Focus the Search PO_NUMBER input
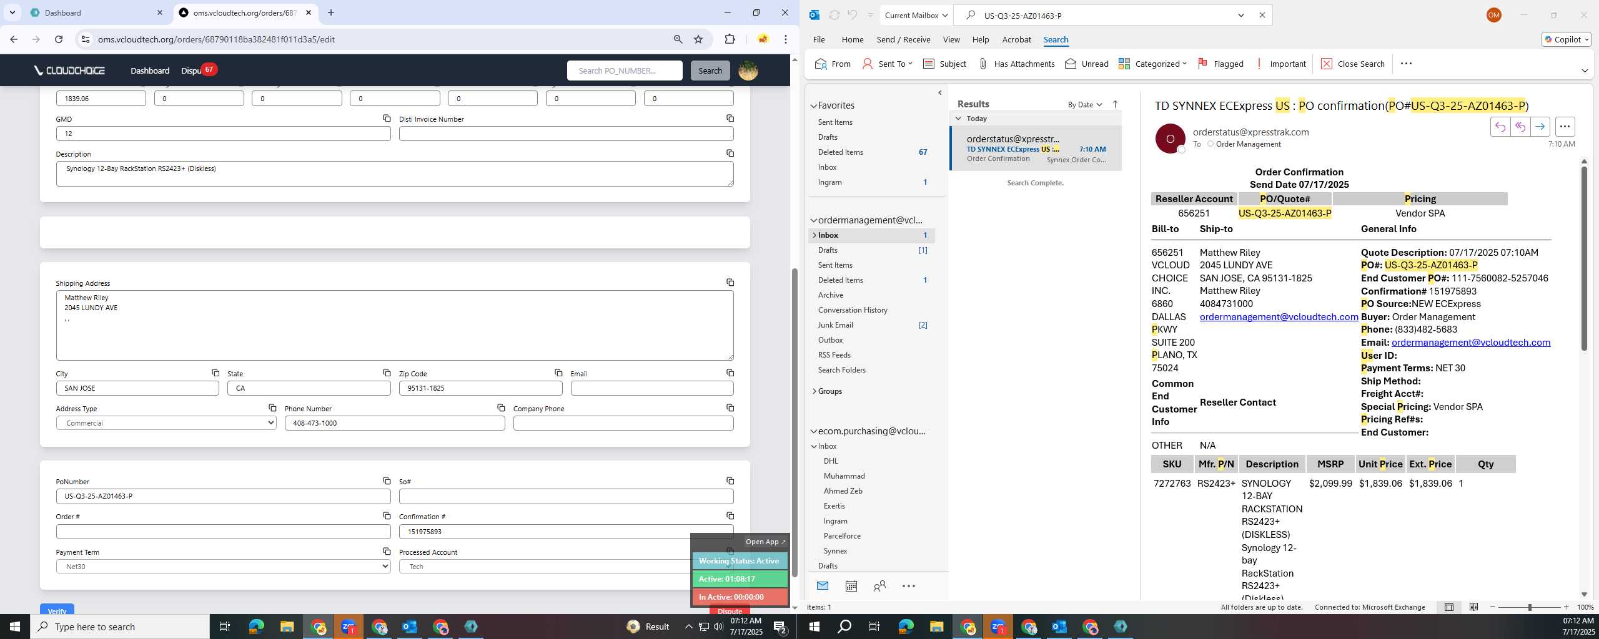Viewport: 1599px width, 639px height. click(625, 71)
